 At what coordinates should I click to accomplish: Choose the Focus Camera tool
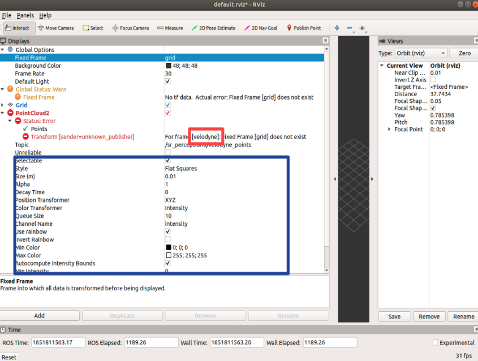click(x=131, y=28)
